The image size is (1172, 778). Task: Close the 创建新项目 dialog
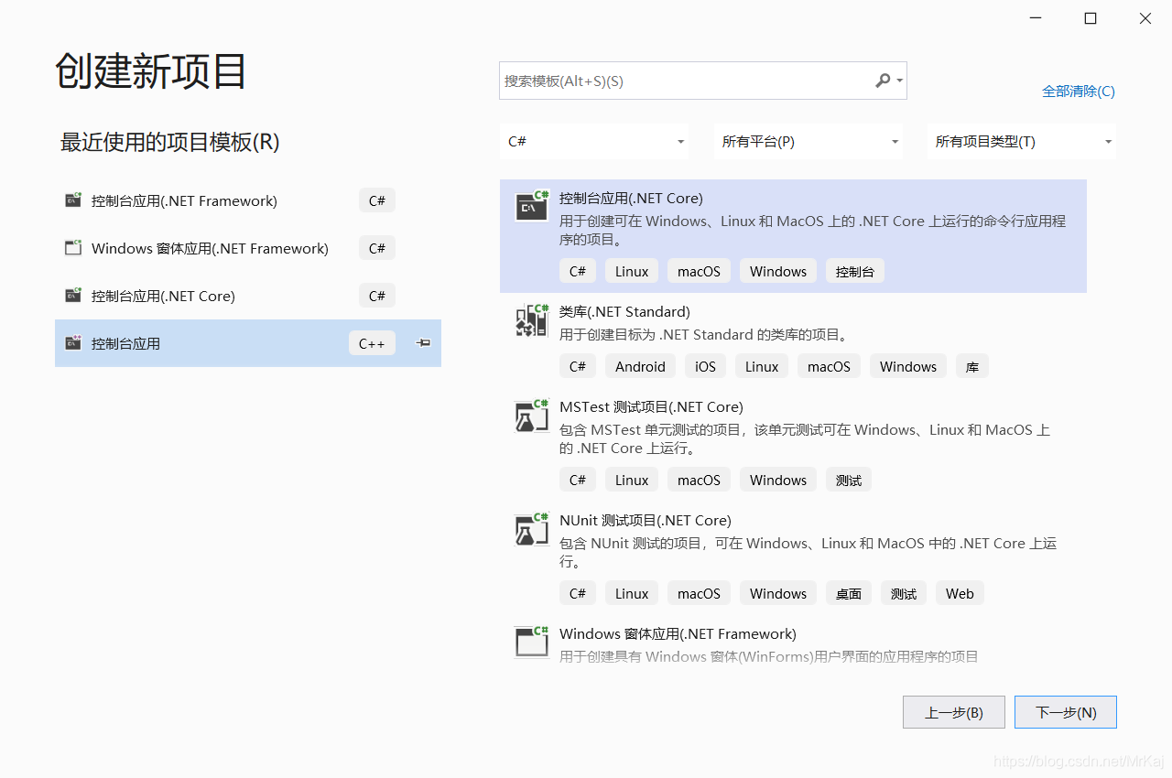(1145, 18)
